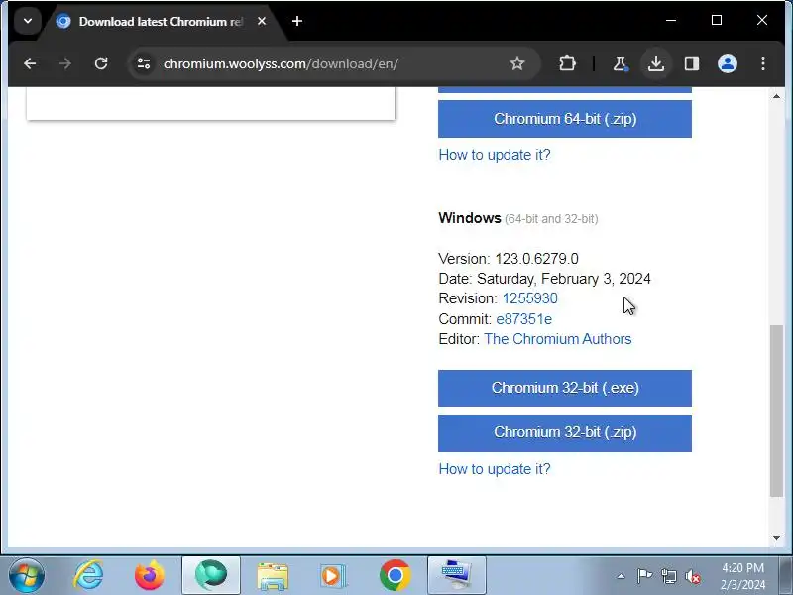Screen dimensions: 793x595
Task: Click the Version: 123.0.6279.0 text
Action: tap(509, 259)
